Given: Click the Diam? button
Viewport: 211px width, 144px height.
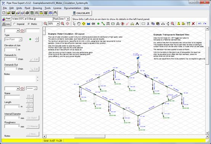Looking at the screenshot, I should 32,118.
